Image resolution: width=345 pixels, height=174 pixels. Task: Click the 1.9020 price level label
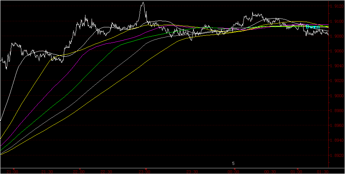point(337,81)
